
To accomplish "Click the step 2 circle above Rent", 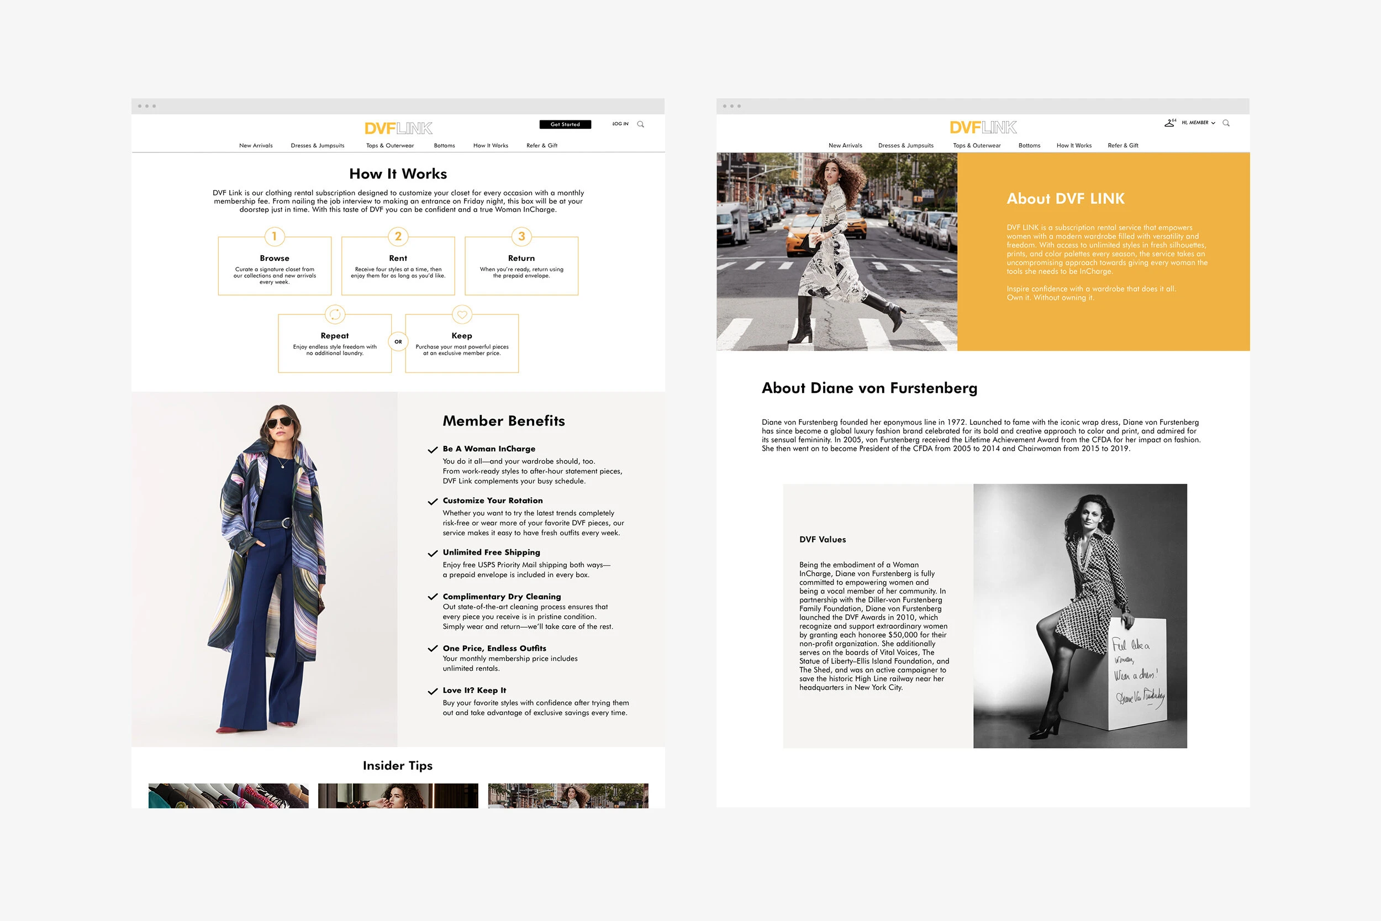I will pyautogui.click(x=398, y=236).
